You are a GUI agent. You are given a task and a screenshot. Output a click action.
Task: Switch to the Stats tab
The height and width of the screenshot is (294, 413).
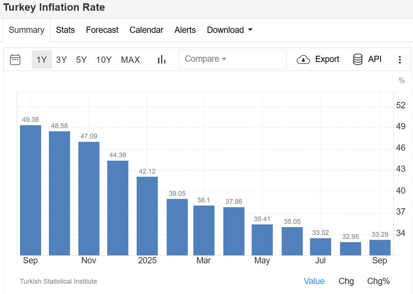click(x=65, y=30)
